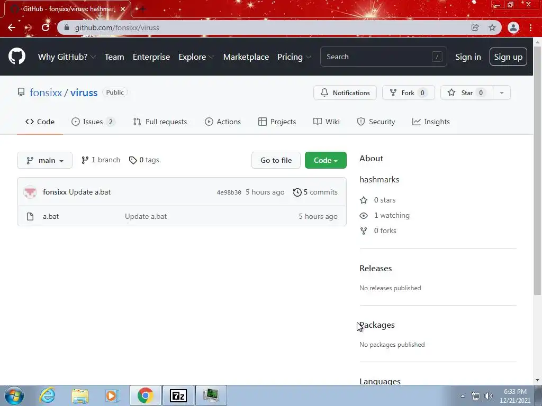Screen dimensions: 542x406
Task: Open the main branch selector dropdown
Action: (x=44, y=160)
